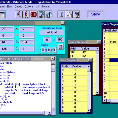Select line 7 in Code Segment
The height and width of the screenshot is (118, 118).
(x=111, y=60)
